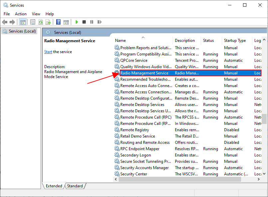The height and width of the screenshot is (197, 268).
Task: Click gear icon of Security Center
Action: 117,174
